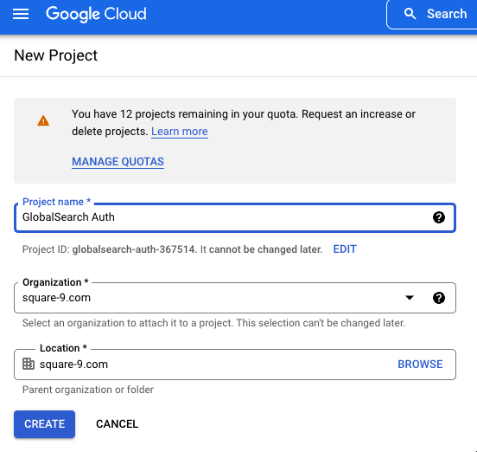The width and height of the screenshot is (477, 452).
Task: Open the square-9.com Organization selector
Action: (235, 298)
